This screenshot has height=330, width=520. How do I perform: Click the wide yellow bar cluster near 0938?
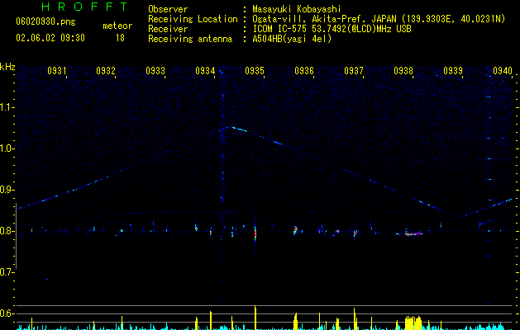tap(413, 323)
